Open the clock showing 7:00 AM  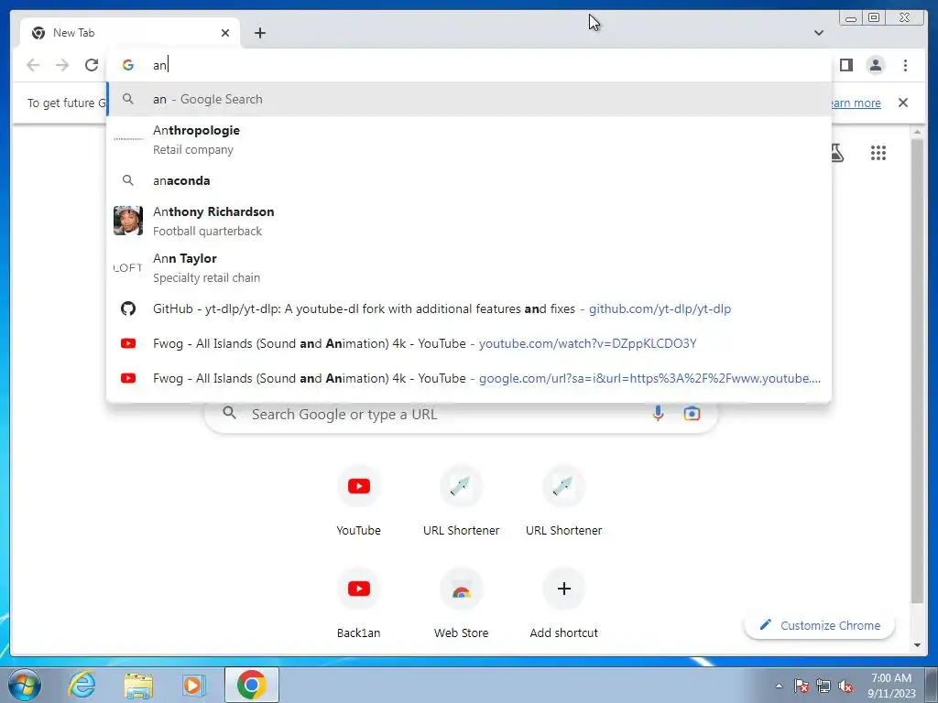(891, 686)
